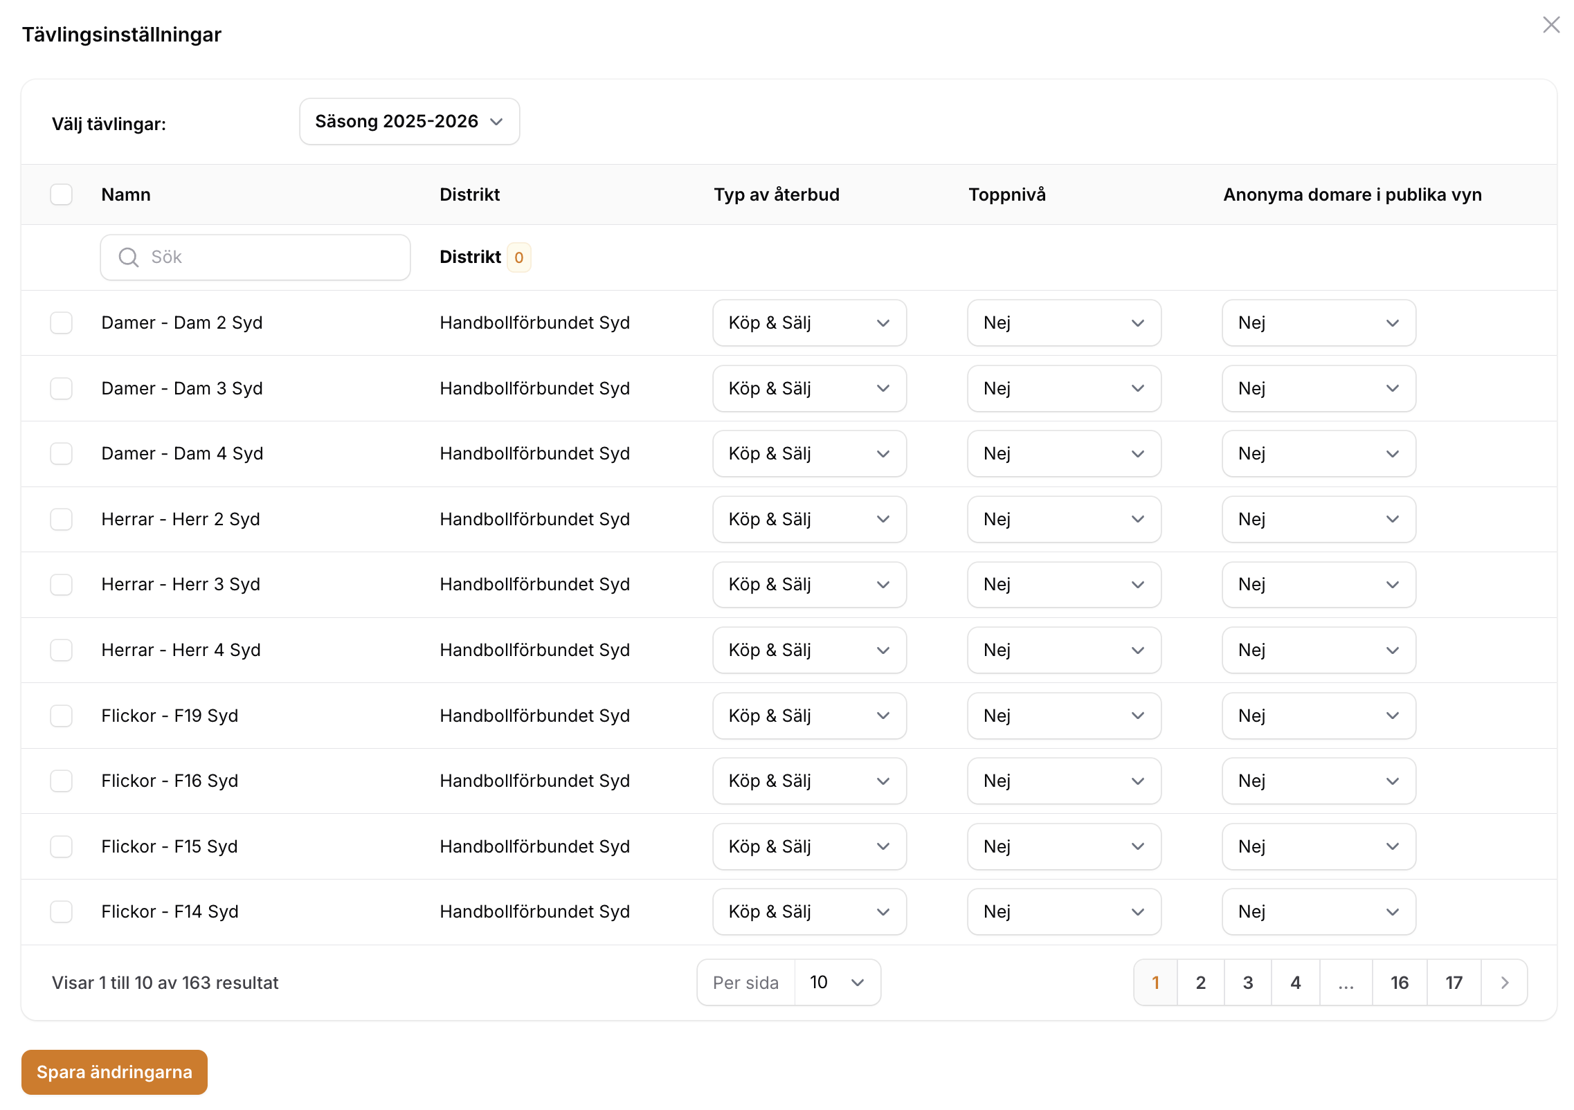The width and height of the screenshot is (1574, 1110).
Task: Open Distrikt filter with 0 badge
Action: click(x=485, y=257)
